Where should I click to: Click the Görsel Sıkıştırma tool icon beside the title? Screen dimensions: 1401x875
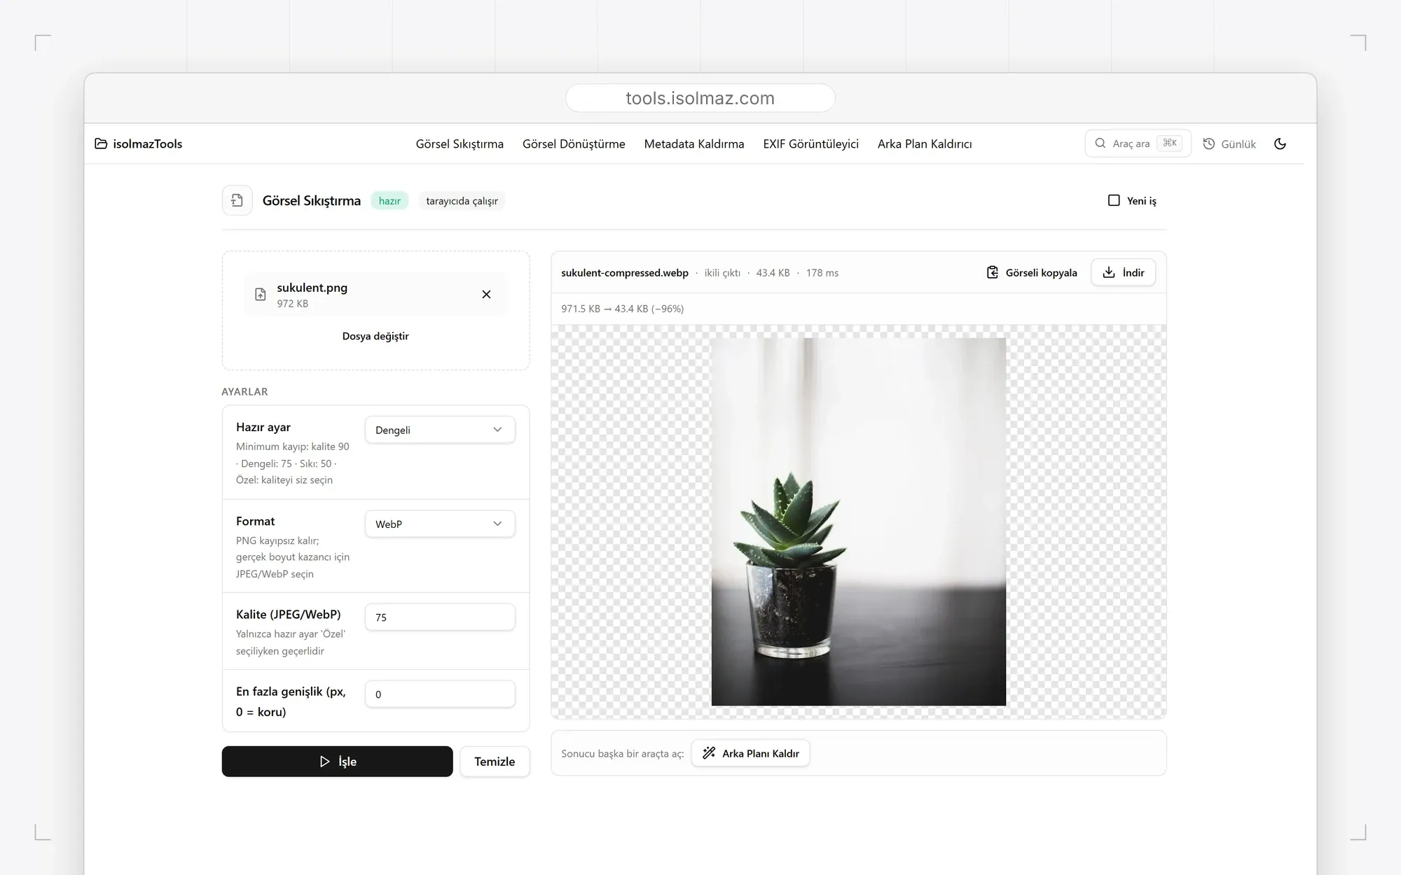237,200
